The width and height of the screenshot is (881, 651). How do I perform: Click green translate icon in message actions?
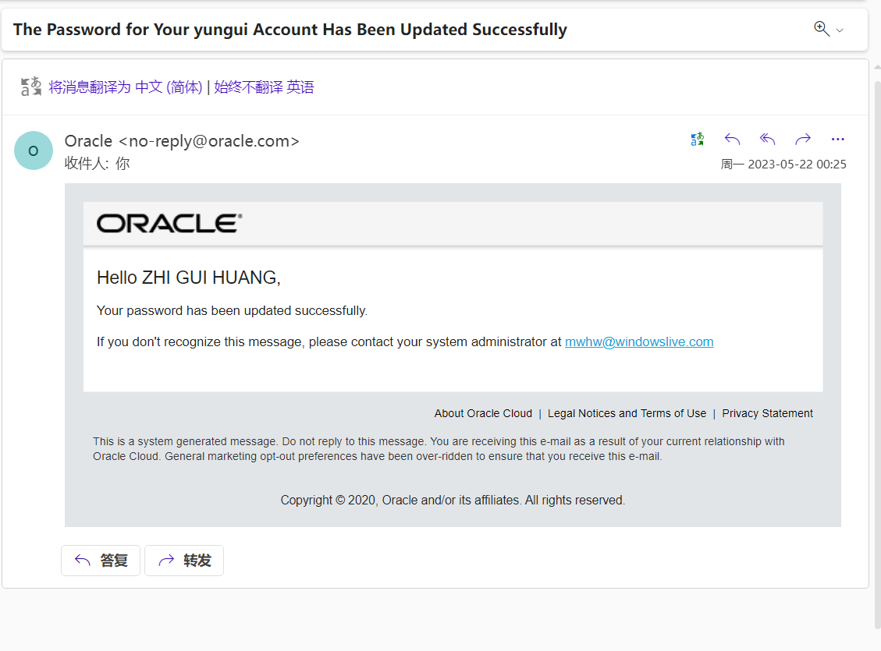697,140
